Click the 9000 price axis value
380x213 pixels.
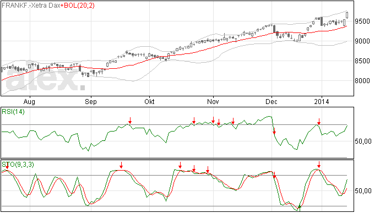(362, 41)
